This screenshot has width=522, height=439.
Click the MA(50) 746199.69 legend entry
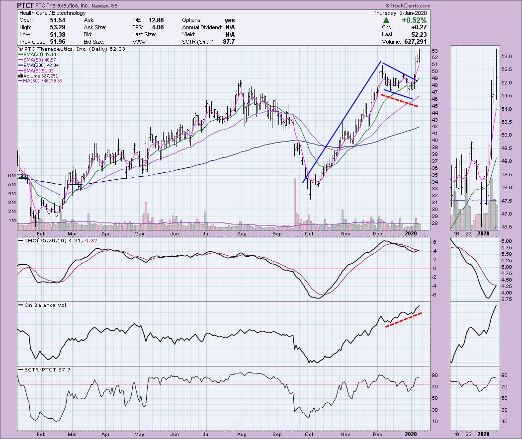pyautogui.click(x=41, y=81)
